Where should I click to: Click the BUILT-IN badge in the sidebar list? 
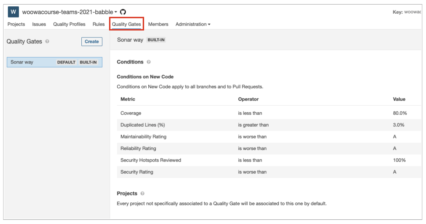pyautogui.click(x=88, y=62)
